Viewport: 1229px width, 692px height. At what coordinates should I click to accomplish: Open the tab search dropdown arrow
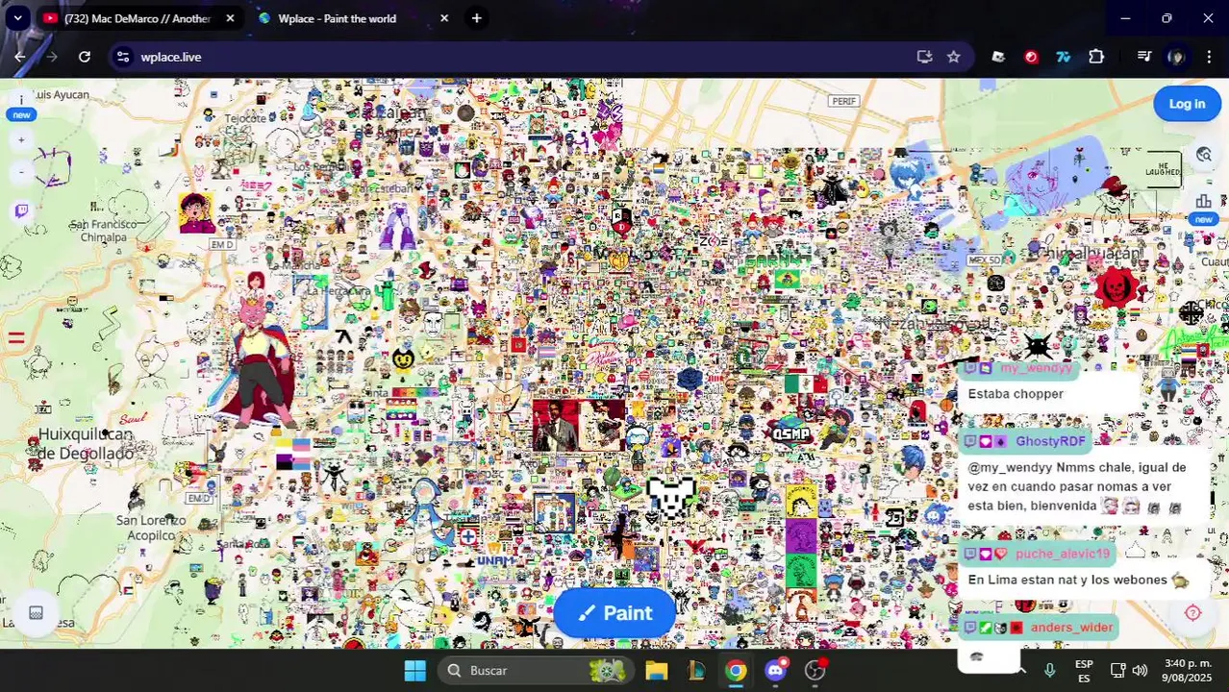tap(17, 18)
